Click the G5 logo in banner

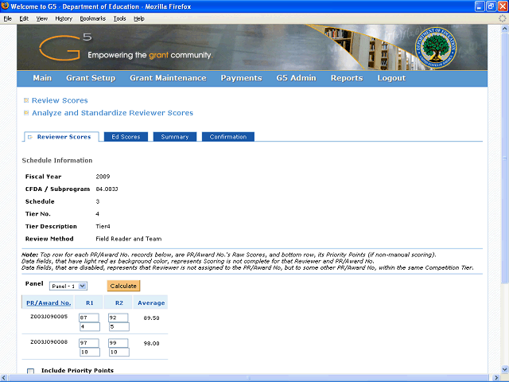point(65,48)
